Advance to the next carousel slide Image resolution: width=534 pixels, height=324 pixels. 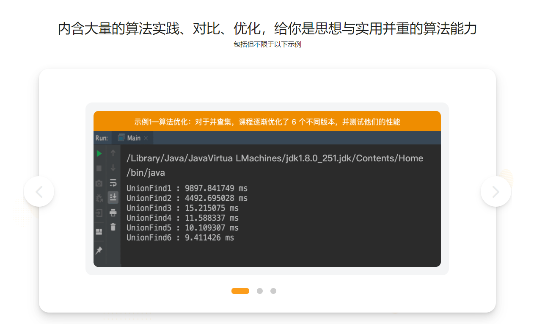coord(495,191)
